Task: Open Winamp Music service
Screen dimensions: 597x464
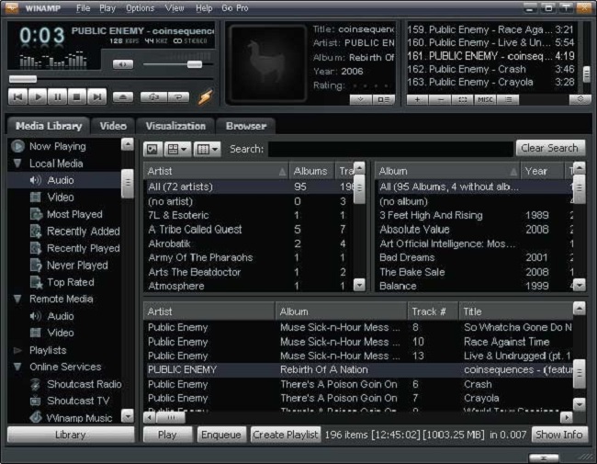Action: click(x=79, y=418)
